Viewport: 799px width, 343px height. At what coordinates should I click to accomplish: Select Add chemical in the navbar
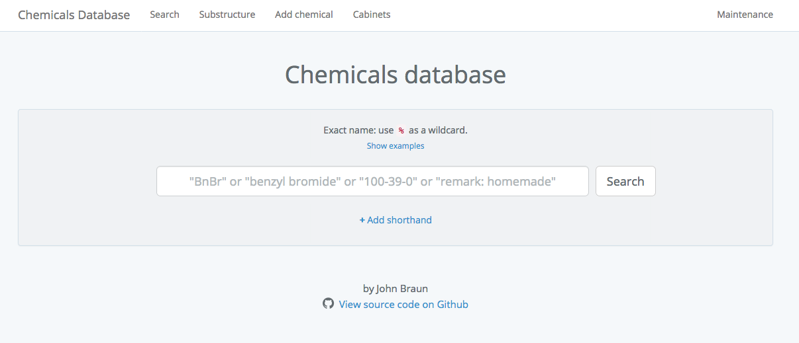[x=303, y=15]
